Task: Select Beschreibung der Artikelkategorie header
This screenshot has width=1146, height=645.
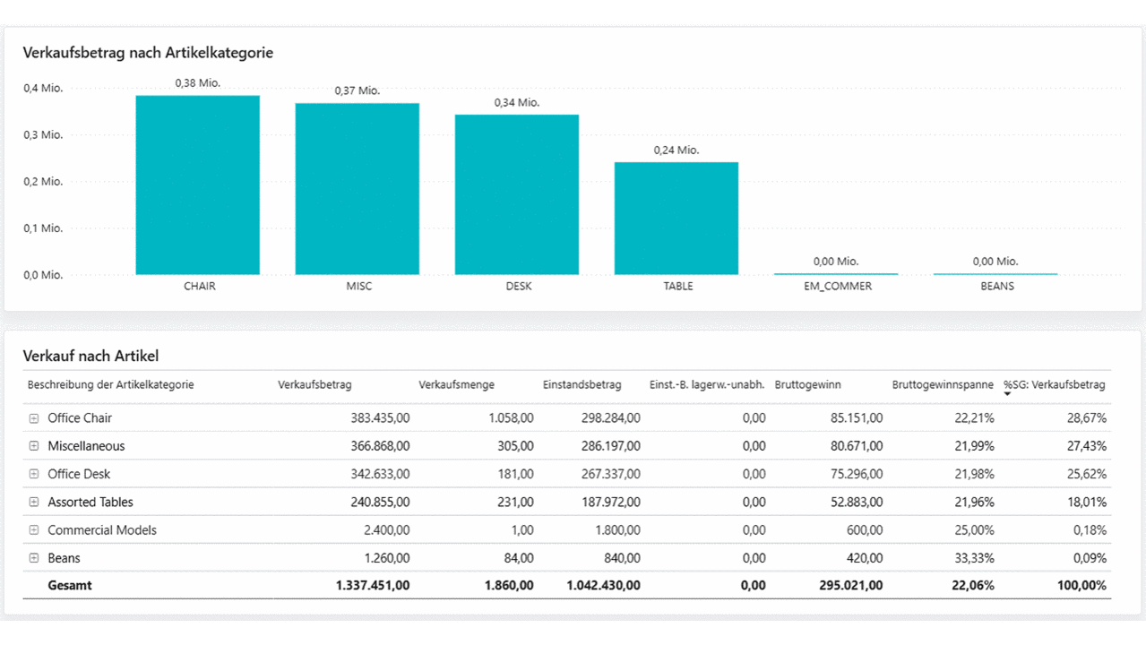Action: tap(110, 385)
